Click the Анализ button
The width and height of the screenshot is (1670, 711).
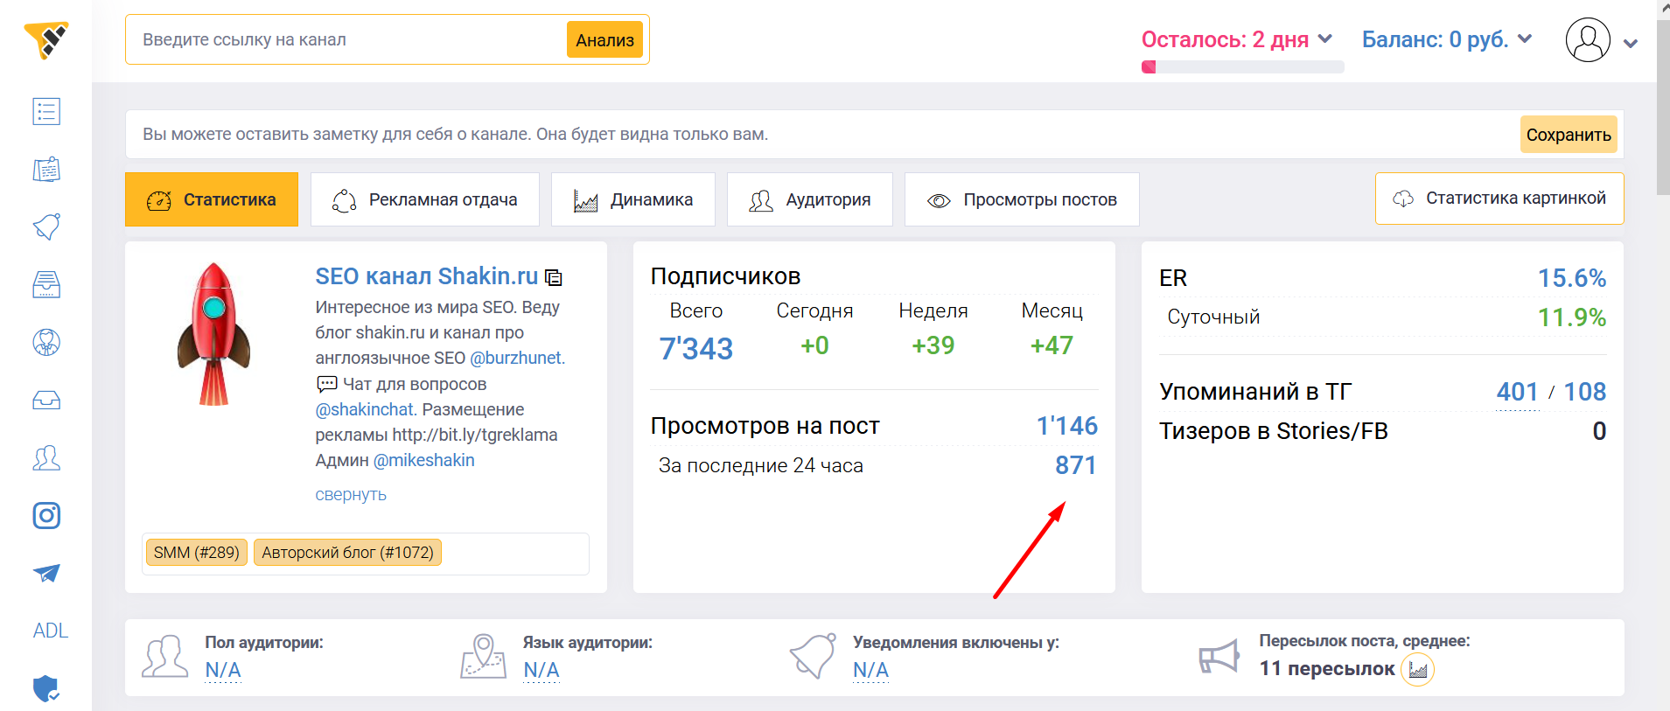coord(604,39)
